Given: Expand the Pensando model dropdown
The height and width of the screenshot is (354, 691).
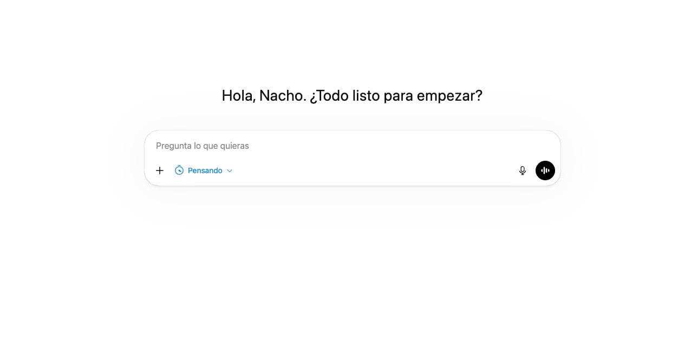Looking at the screenshot, I should pos(204,171).
